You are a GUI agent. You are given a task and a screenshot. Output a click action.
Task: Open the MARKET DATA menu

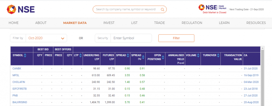click(x=75, y=23)
